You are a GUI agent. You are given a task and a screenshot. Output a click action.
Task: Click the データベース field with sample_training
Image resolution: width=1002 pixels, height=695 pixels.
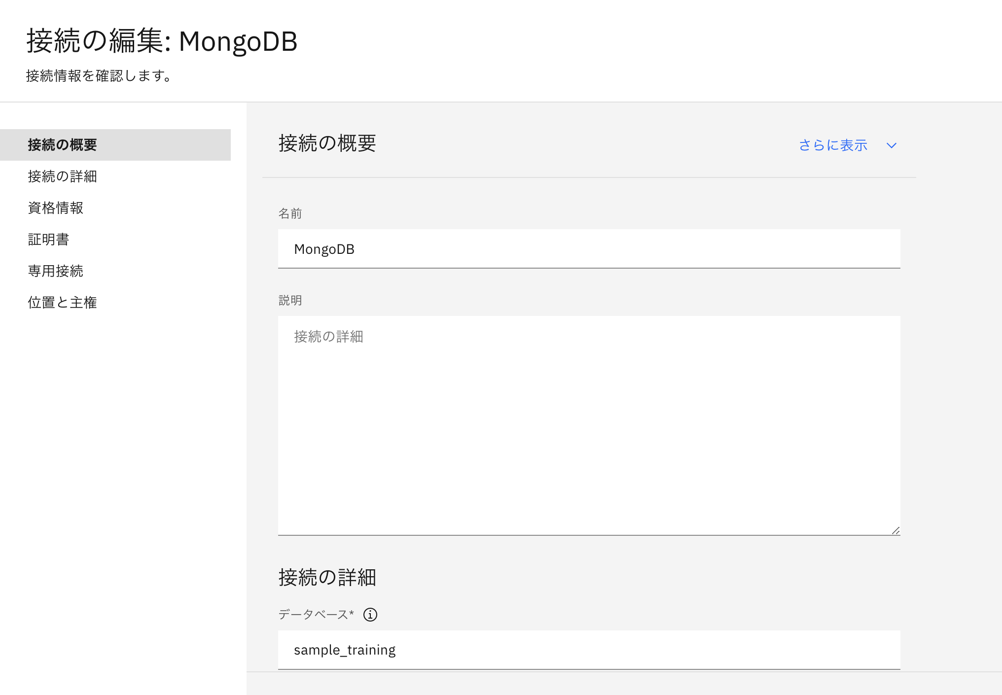pos(589,650)
